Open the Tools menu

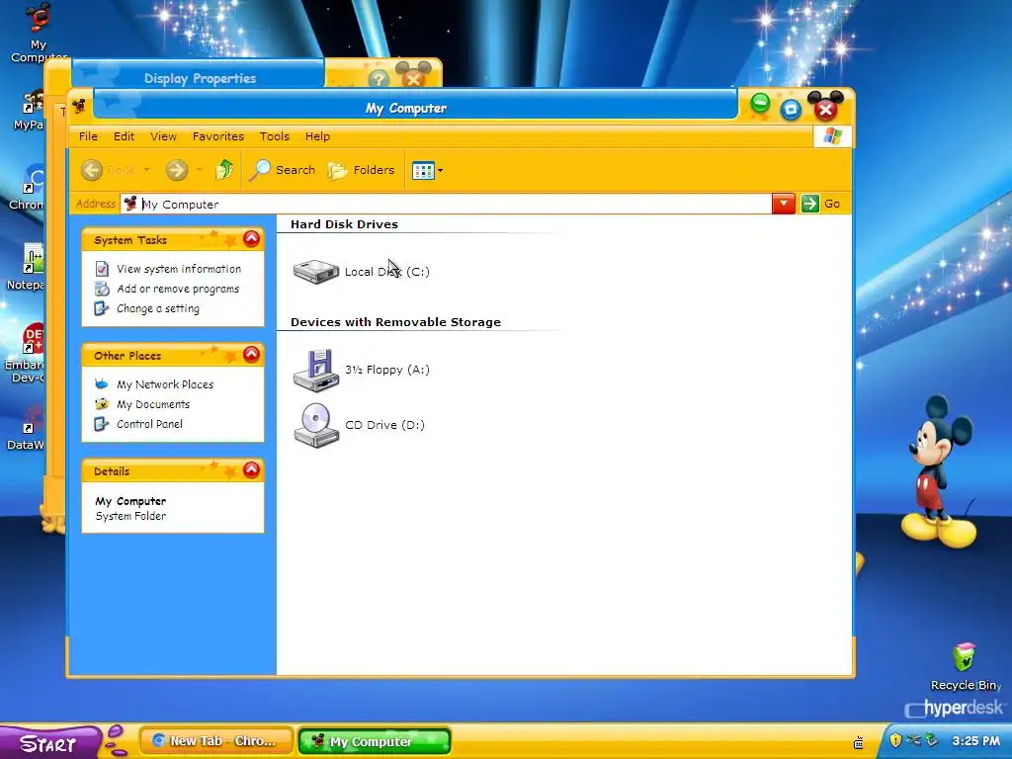point(275,136)
